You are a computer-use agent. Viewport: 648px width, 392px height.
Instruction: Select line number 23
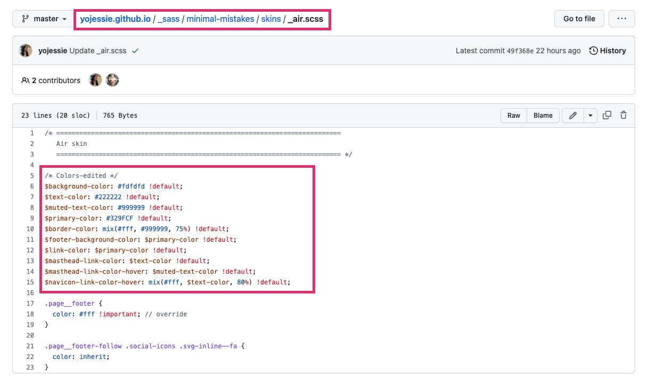[30, 367]
